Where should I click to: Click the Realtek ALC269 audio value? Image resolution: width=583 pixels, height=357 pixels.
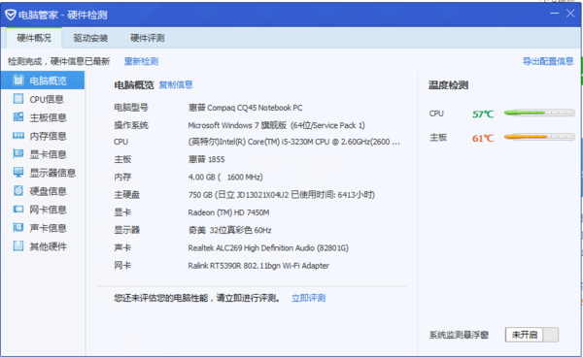[x=268, y=248]
